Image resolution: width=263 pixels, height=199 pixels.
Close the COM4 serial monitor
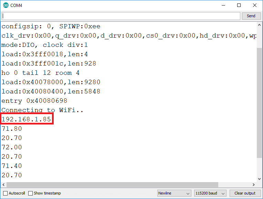tap(254, 5)
